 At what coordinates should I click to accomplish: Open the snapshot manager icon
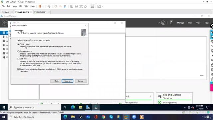coord(65,6)
